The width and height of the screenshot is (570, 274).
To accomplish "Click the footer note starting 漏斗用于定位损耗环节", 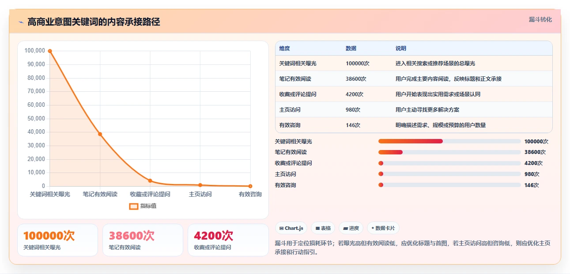I will coord(412,248).
